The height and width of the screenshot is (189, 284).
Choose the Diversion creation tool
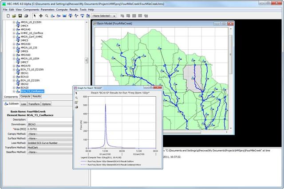pos(76,16)
